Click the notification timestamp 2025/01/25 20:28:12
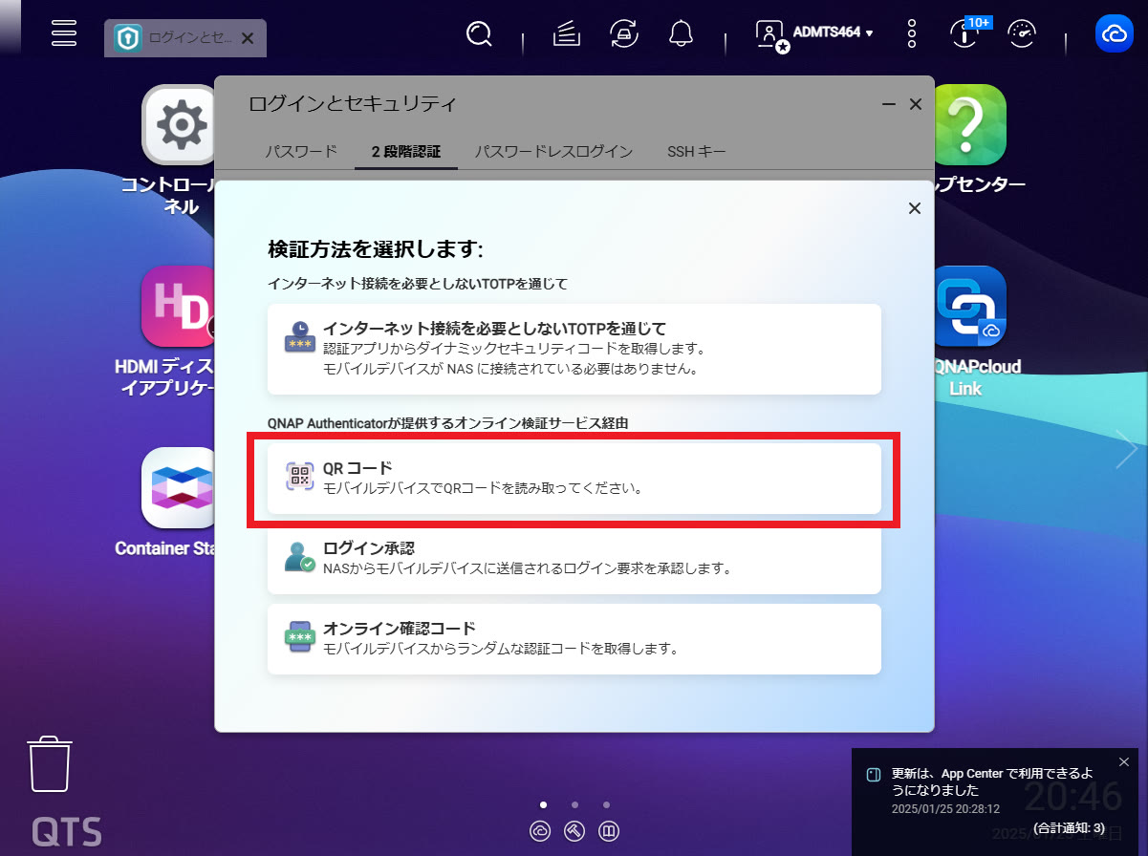This screenshot has width=1148, height=856. pos(945,809)
